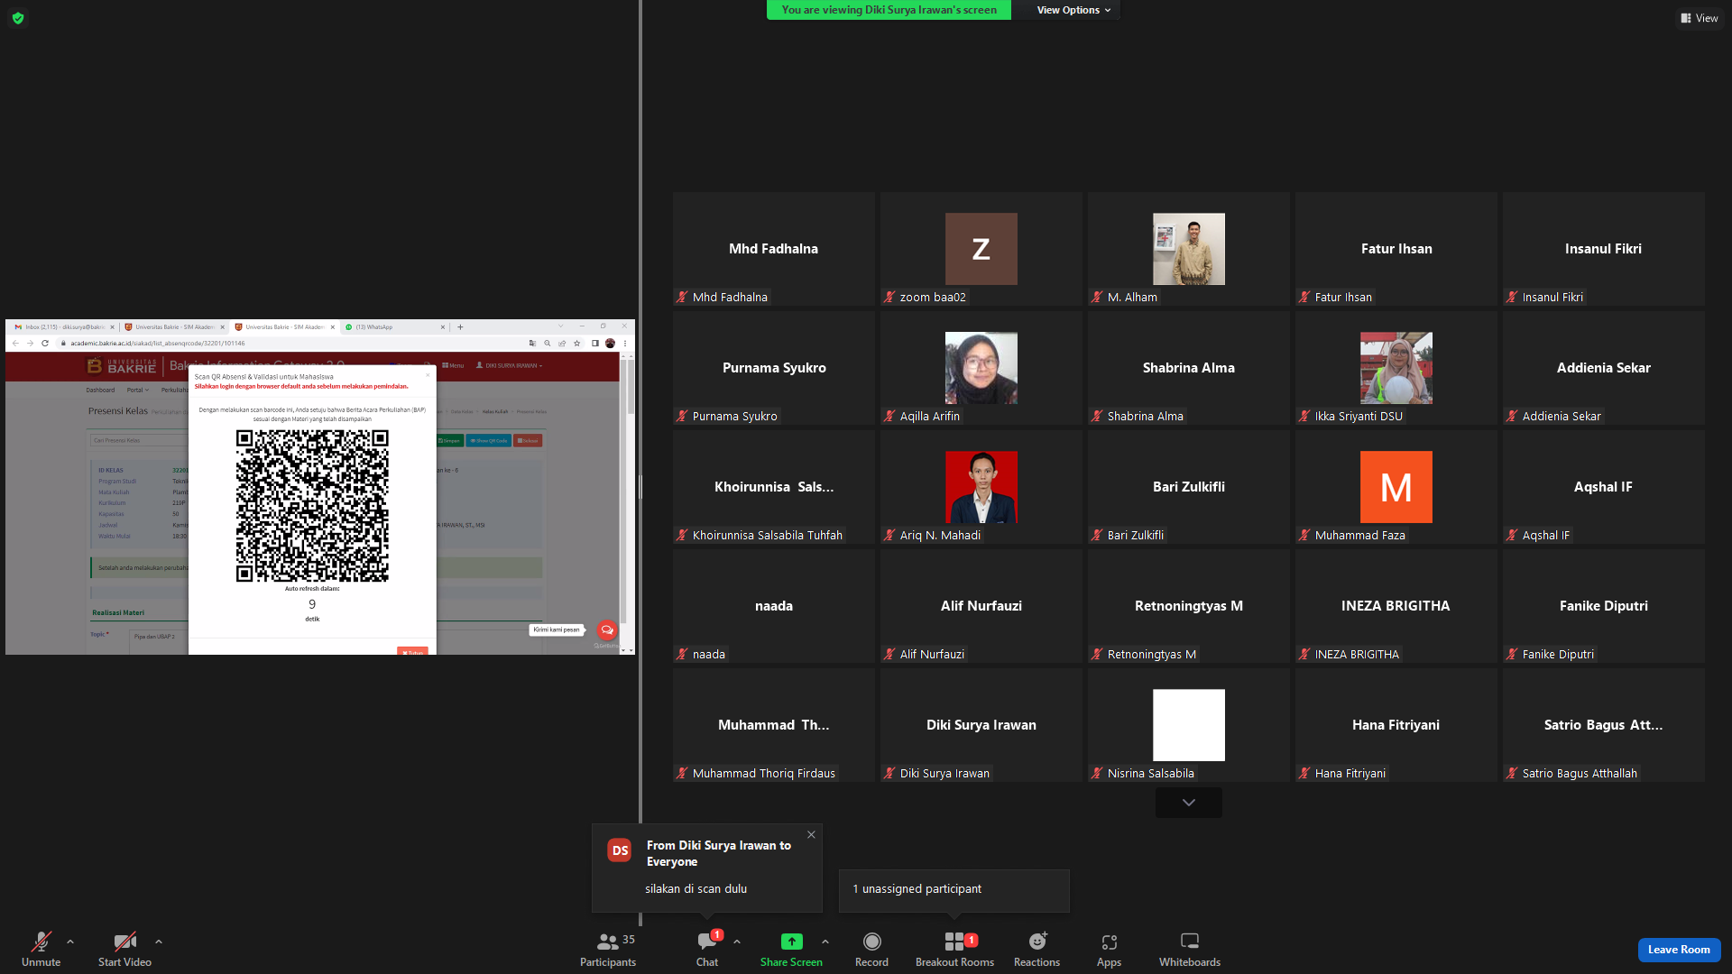This screenshot has height=974, width=1732.
Task: Select the Mhd Fadhalna video tile
Action: (774, 249)
